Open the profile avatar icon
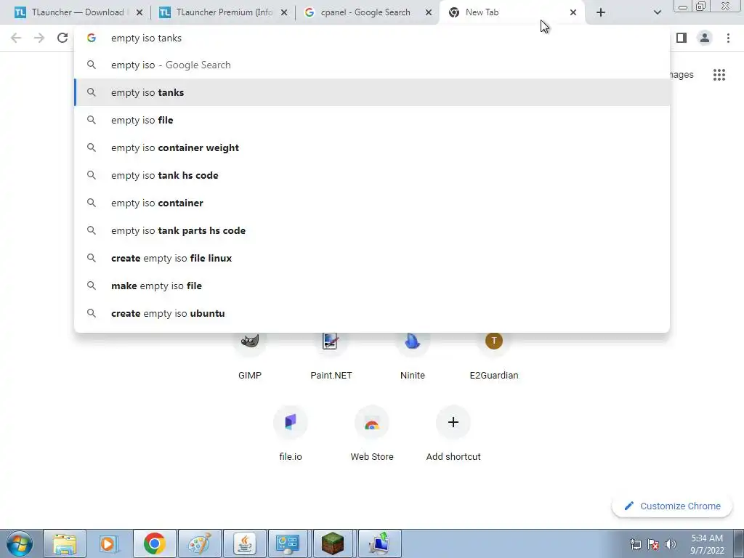Viewport: 744px width, 558px height. click(705, 38)
